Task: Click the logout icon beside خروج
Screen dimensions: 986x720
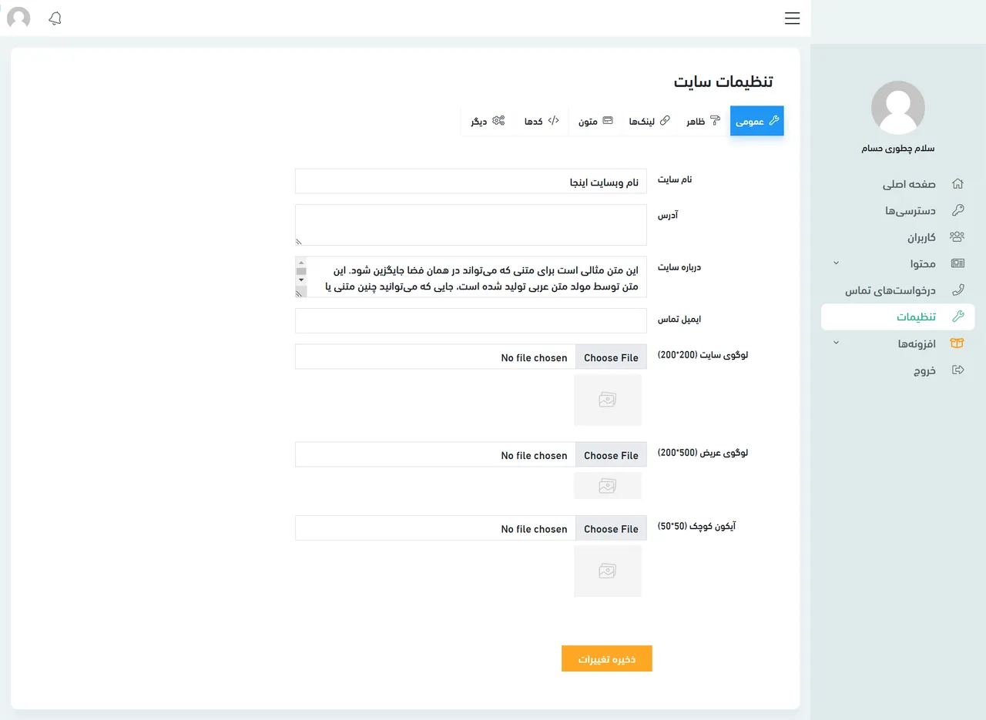Action: (x=957, y=370)
